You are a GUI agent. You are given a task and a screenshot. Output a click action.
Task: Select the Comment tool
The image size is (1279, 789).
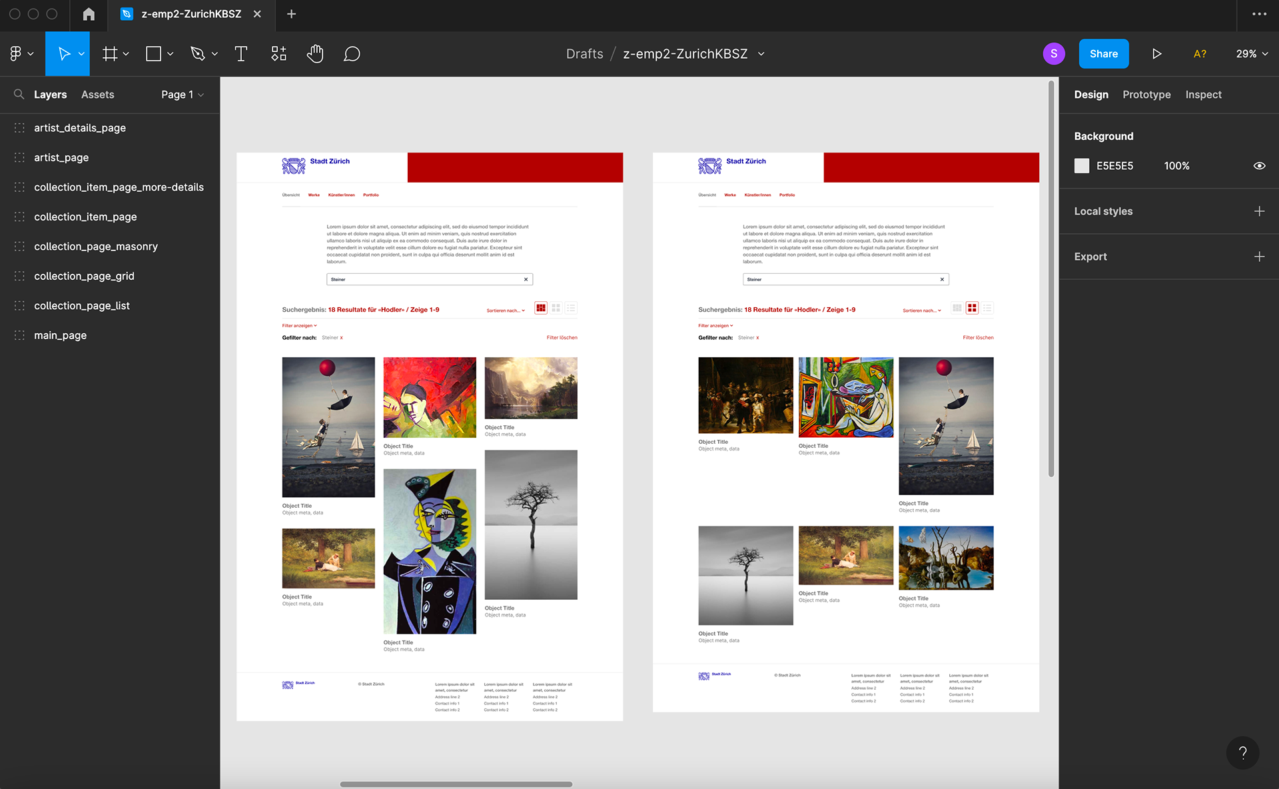click(x=352, y=54)
